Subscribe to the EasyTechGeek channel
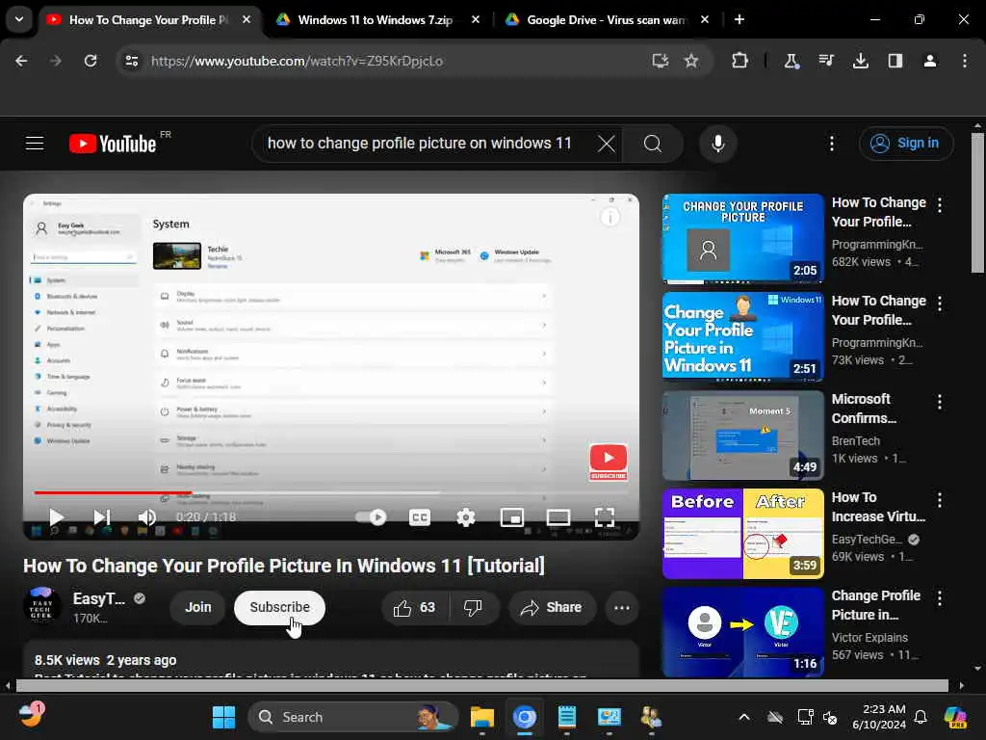This screenshot has width=986, height=740. 279,607
